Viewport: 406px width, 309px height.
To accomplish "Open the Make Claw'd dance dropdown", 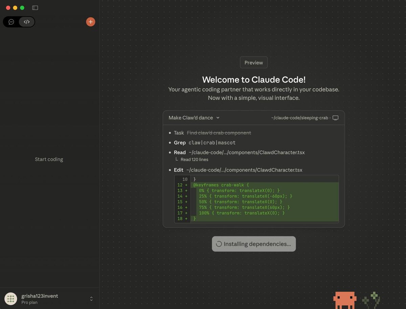I will coord(194,118).
